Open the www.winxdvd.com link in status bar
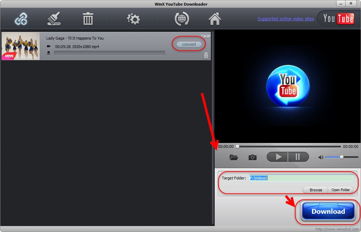 pyautogui.click(x=337, y=229)
